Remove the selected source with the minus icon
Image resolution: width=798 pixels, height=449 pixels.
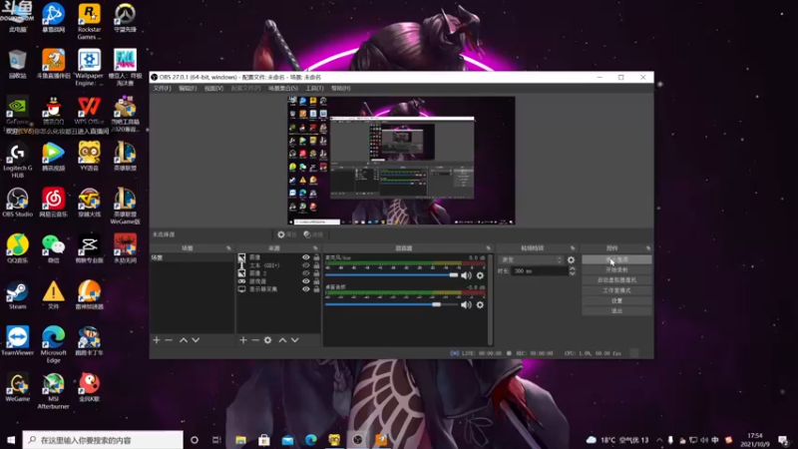coord(255,340)
